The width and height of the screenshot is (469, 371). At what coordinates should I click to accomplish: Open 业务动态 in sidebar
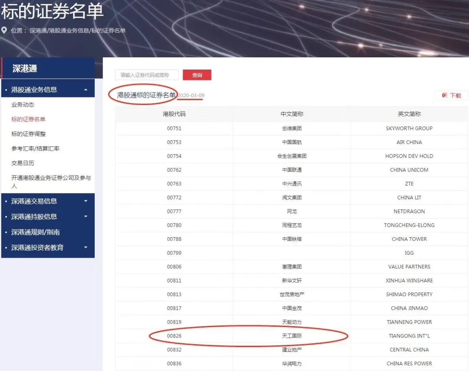point(23,105)
